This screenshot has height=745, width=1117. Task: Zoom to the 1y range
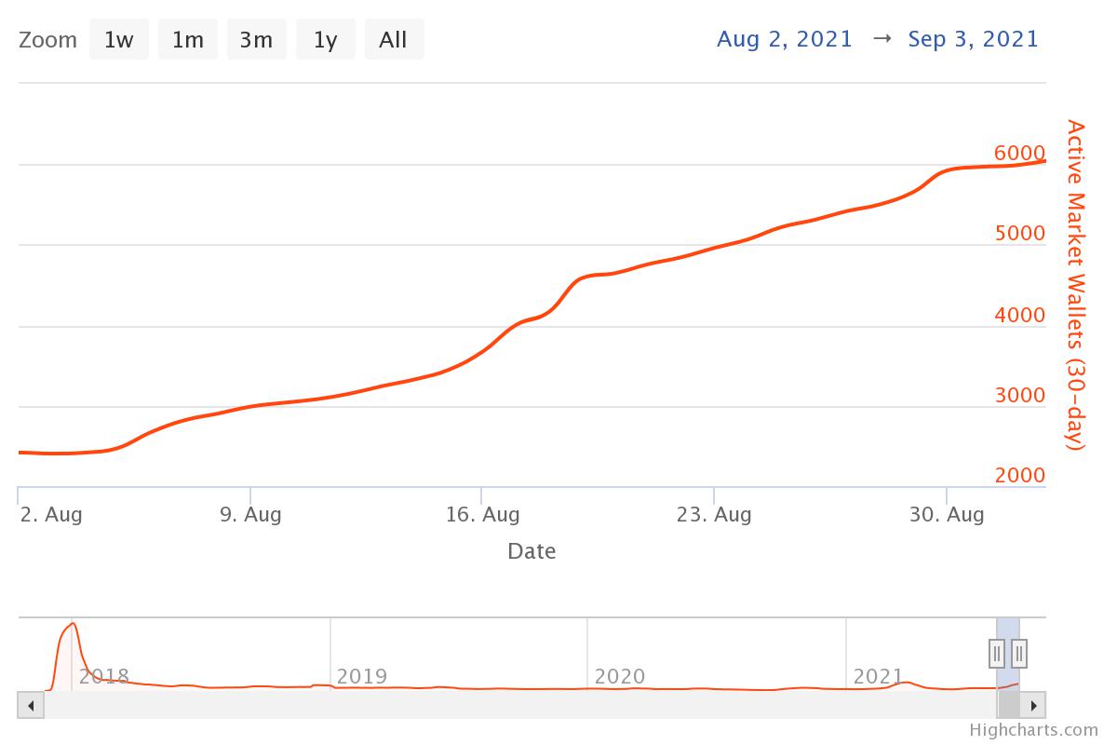pyautogui.click(x=325, y=40)
